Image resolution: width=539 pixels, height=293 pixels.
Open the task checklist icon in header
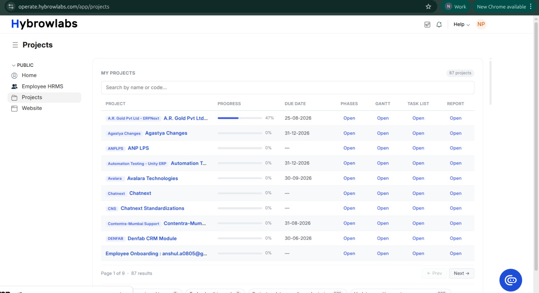(x=427, y=25)
